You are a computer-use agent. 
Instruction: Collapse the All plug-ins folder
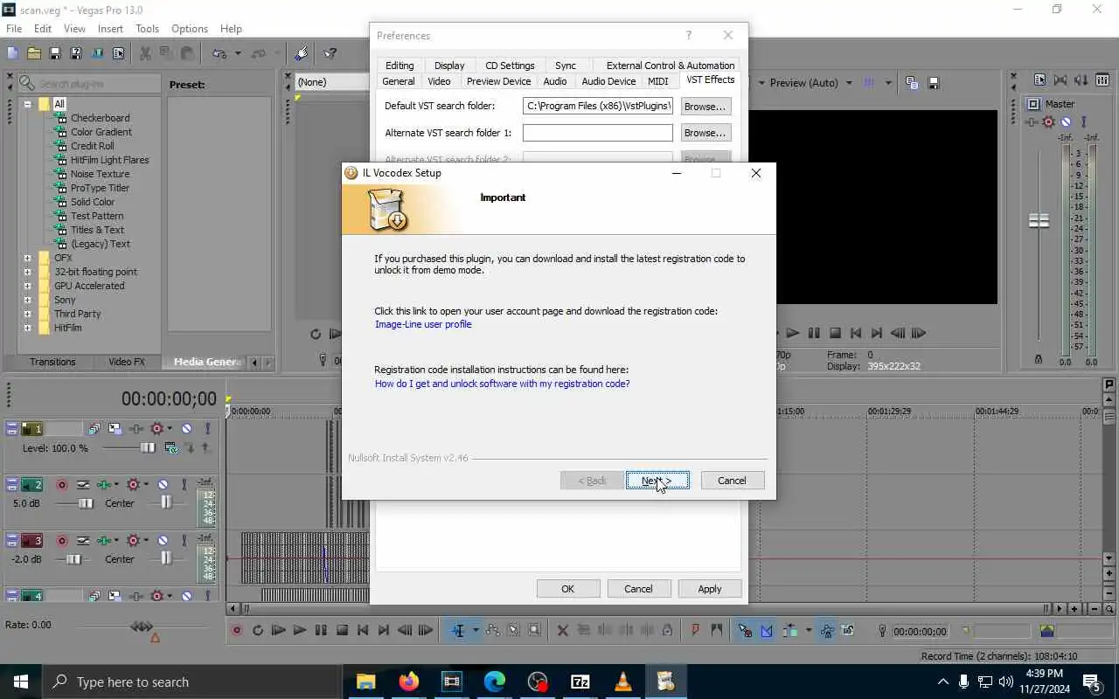(x=27, y=104)
